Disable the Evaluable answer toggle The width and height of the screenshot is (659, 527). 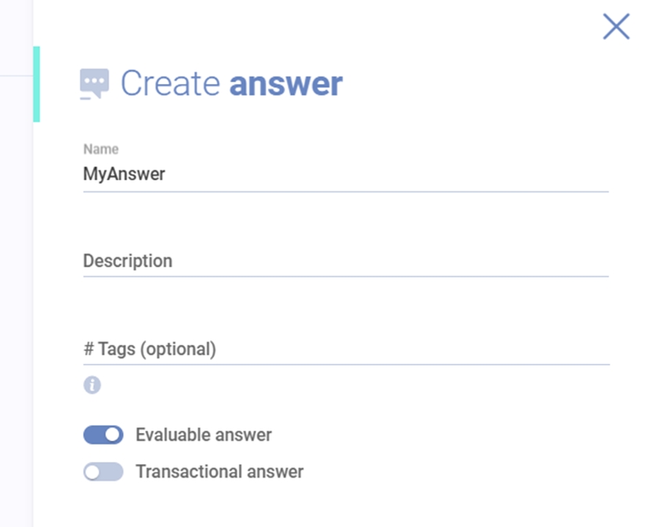103,434
